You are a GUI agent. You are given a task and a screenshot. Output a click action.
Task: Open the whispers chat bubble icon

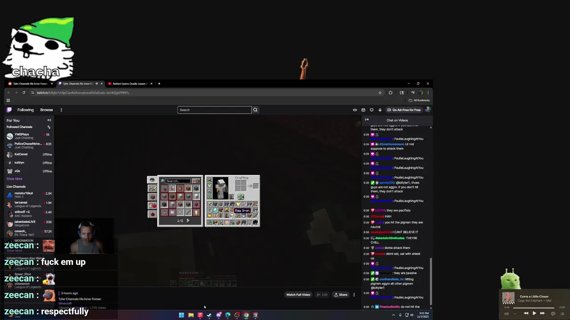(371, 110)
